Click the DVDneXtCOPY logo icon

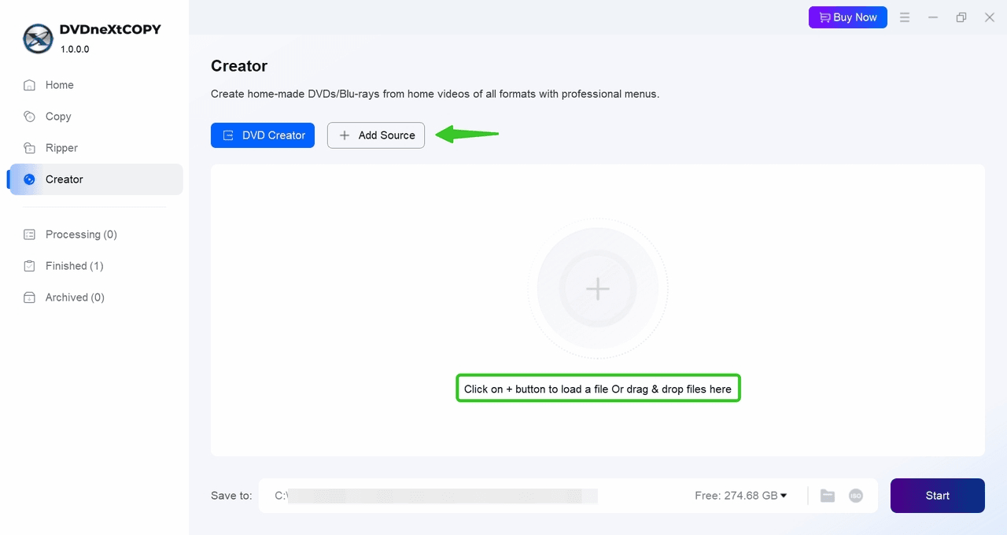coord(38,39)
